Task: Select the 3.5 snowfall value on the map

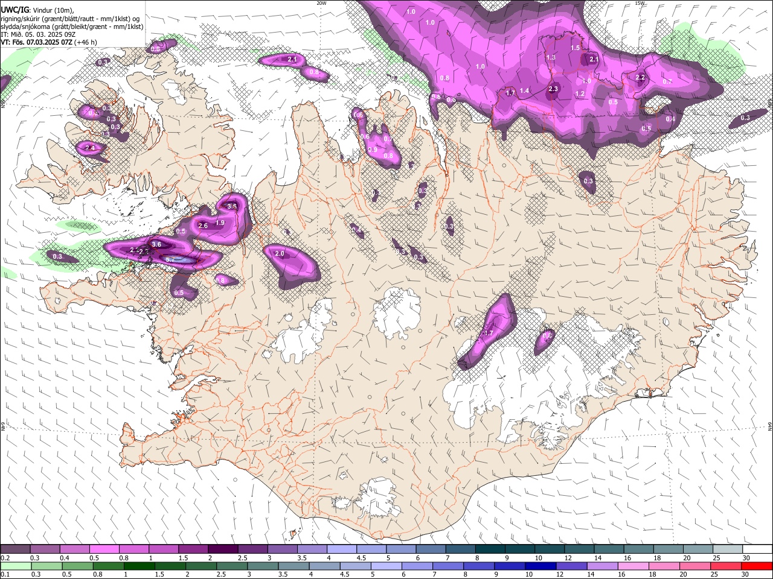Action: (x=232, y=206)
